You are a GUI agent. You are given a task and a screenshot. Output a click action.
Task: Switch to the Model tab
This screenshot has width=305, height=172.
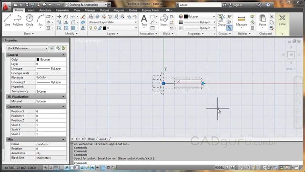(x=91, y=139)
